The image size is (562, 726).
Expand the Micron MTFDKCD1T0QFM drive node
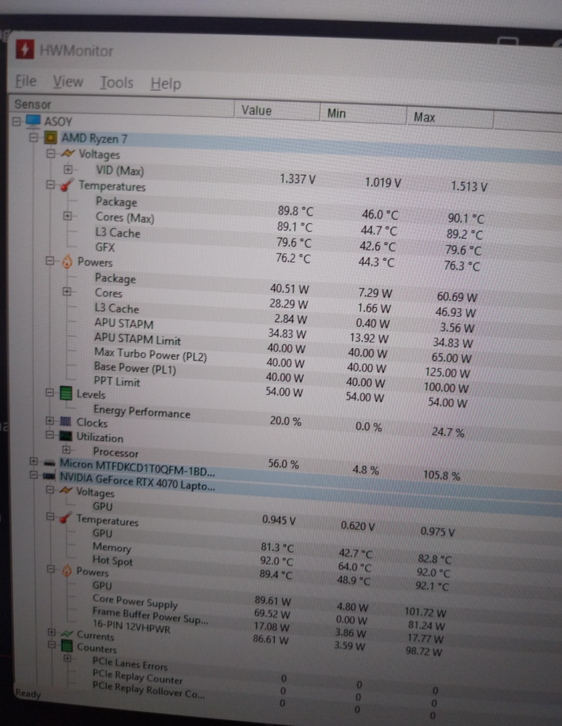point(33,461)
